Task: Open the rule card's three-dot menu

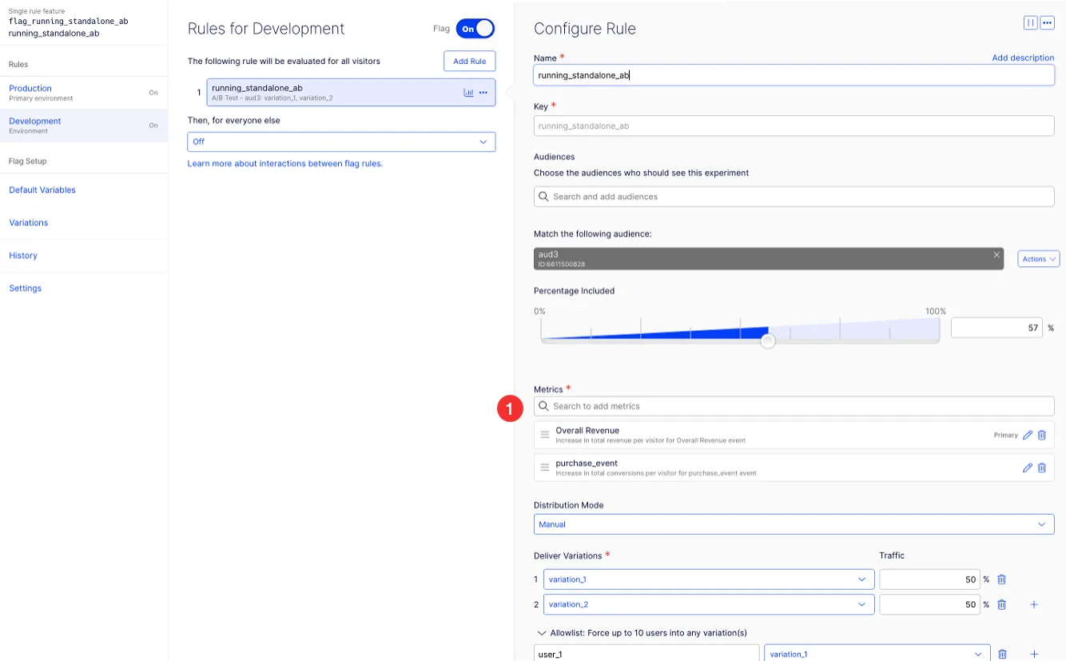Action: [483, 93]
